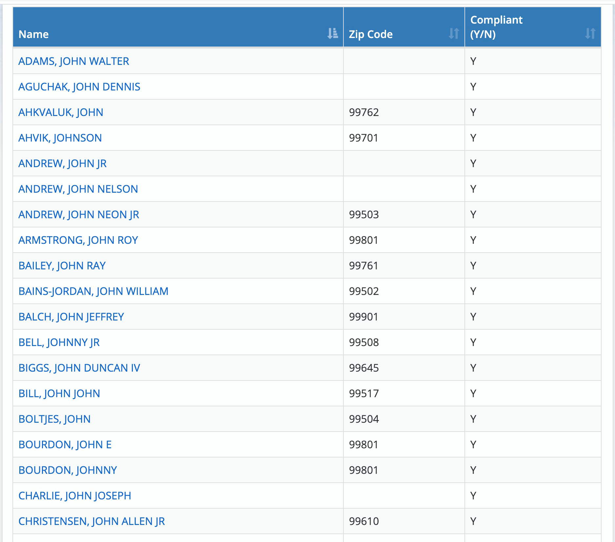
Task: Open CHRISTENSEN, JOHN ALLEN JR record
Action: (x=92, y=521)
